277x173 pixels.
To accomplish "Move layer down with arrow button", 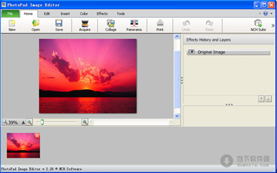I will pyautogui.click(x=269, y=99).
